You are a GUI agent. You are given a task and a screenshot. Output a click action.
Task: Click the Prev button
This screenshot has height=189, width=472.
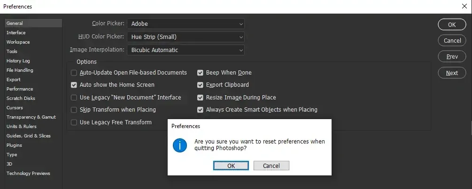452,57
